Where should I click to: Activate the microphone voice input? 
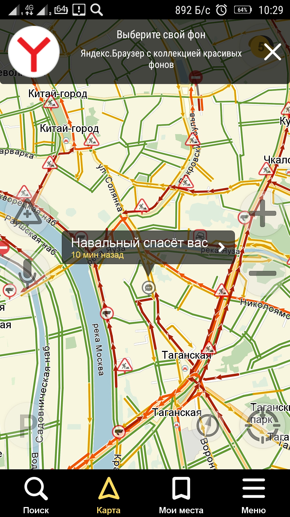click(27, 273)
